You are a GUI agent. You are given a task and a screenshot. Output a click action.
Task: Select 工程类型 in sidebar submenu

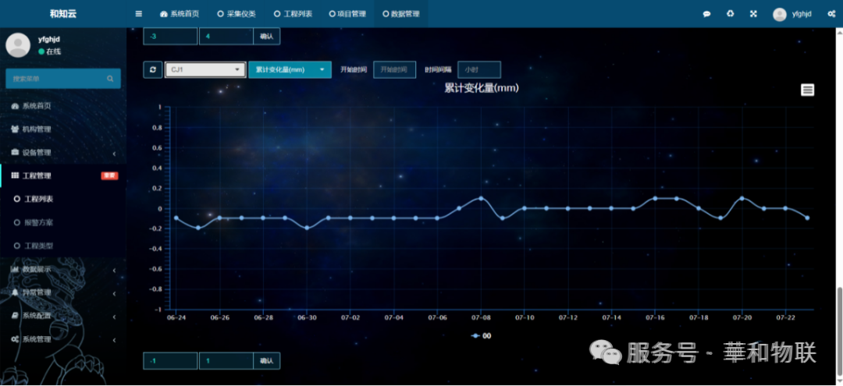tap(38, 246)
